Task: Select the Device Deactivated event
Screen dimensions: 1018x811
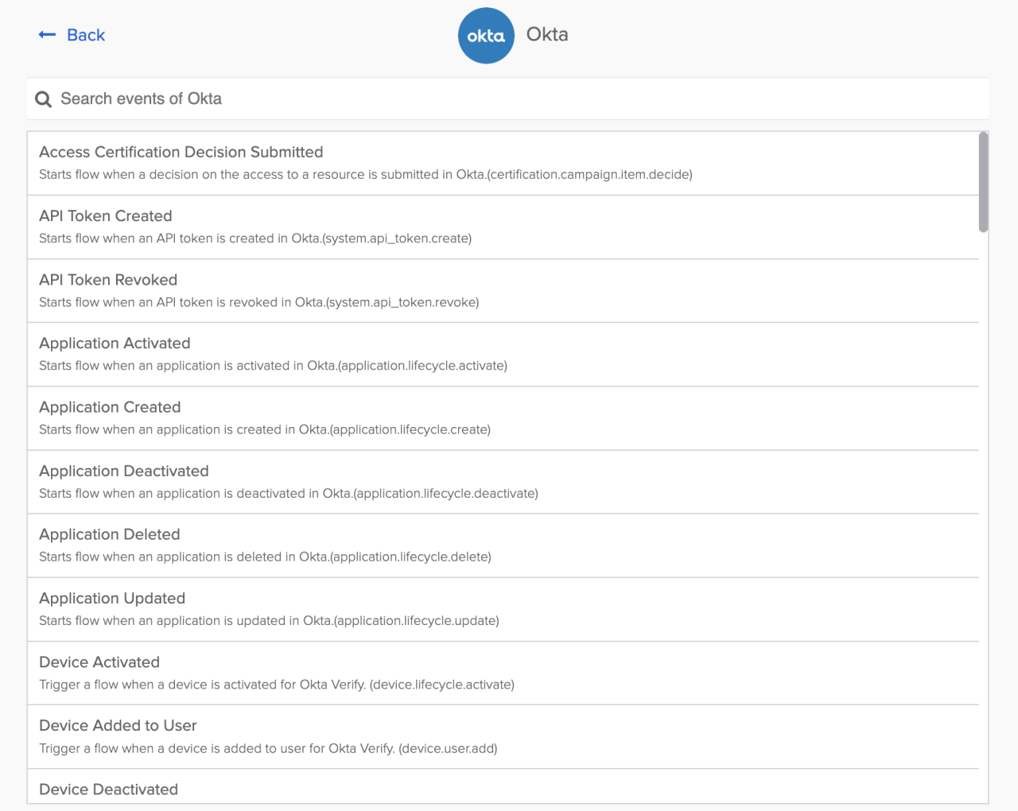Action: tap(503, 787)
